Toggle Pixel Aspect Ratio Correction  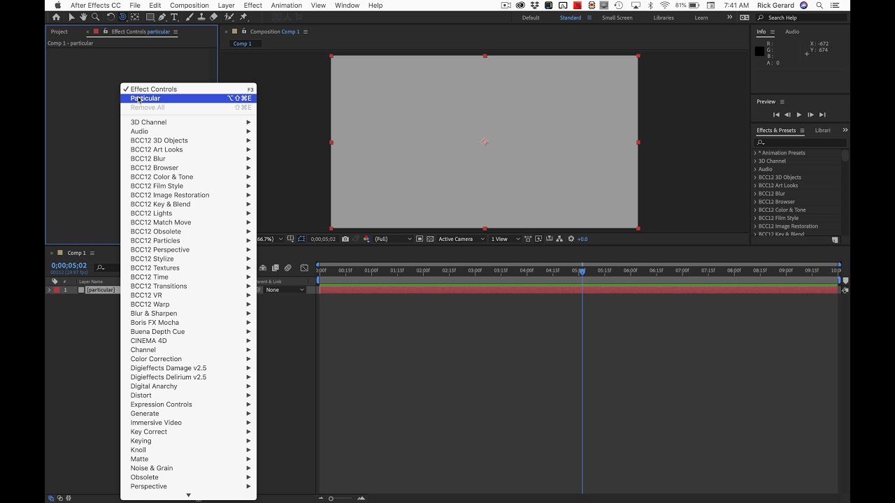[x=528, y=239]
